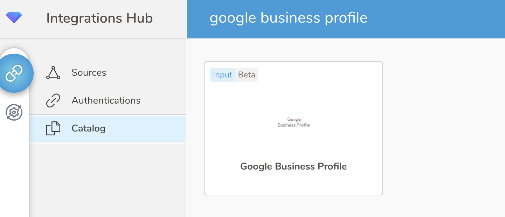Select the Catalog menu label
Image resolution: width=505 pixels, height=217 pixels.
click(88, 128)
